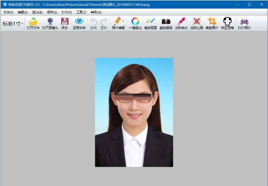Click the ID portrait photo on canvas
This screenshot has width=268, height=186.
[x=134, y=112]
